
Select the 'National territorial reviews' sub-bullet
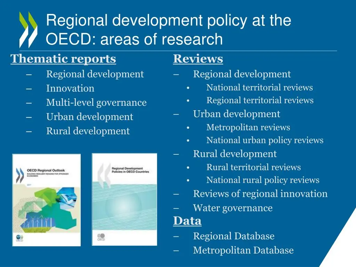pyautogui.click(x=260, y=87)
